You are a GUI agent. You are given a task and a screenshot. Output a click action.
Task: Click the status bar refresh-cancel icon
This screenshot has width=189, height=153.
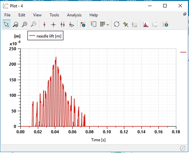pos(183,148)
